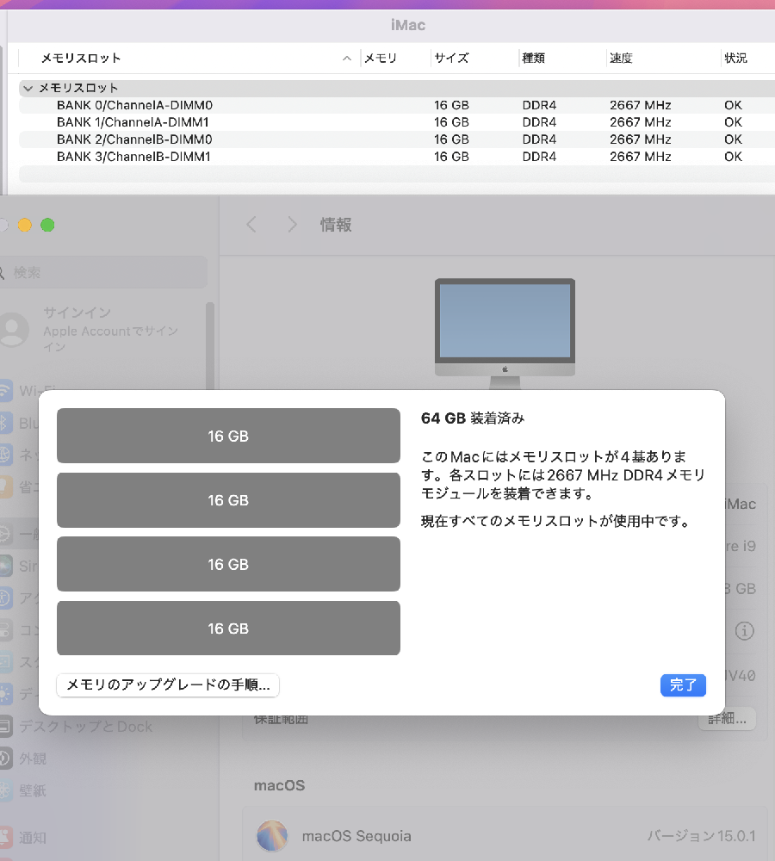Click the macOS Sequoia icon
This screenshot has width=775, height=861.
(272, 836)
